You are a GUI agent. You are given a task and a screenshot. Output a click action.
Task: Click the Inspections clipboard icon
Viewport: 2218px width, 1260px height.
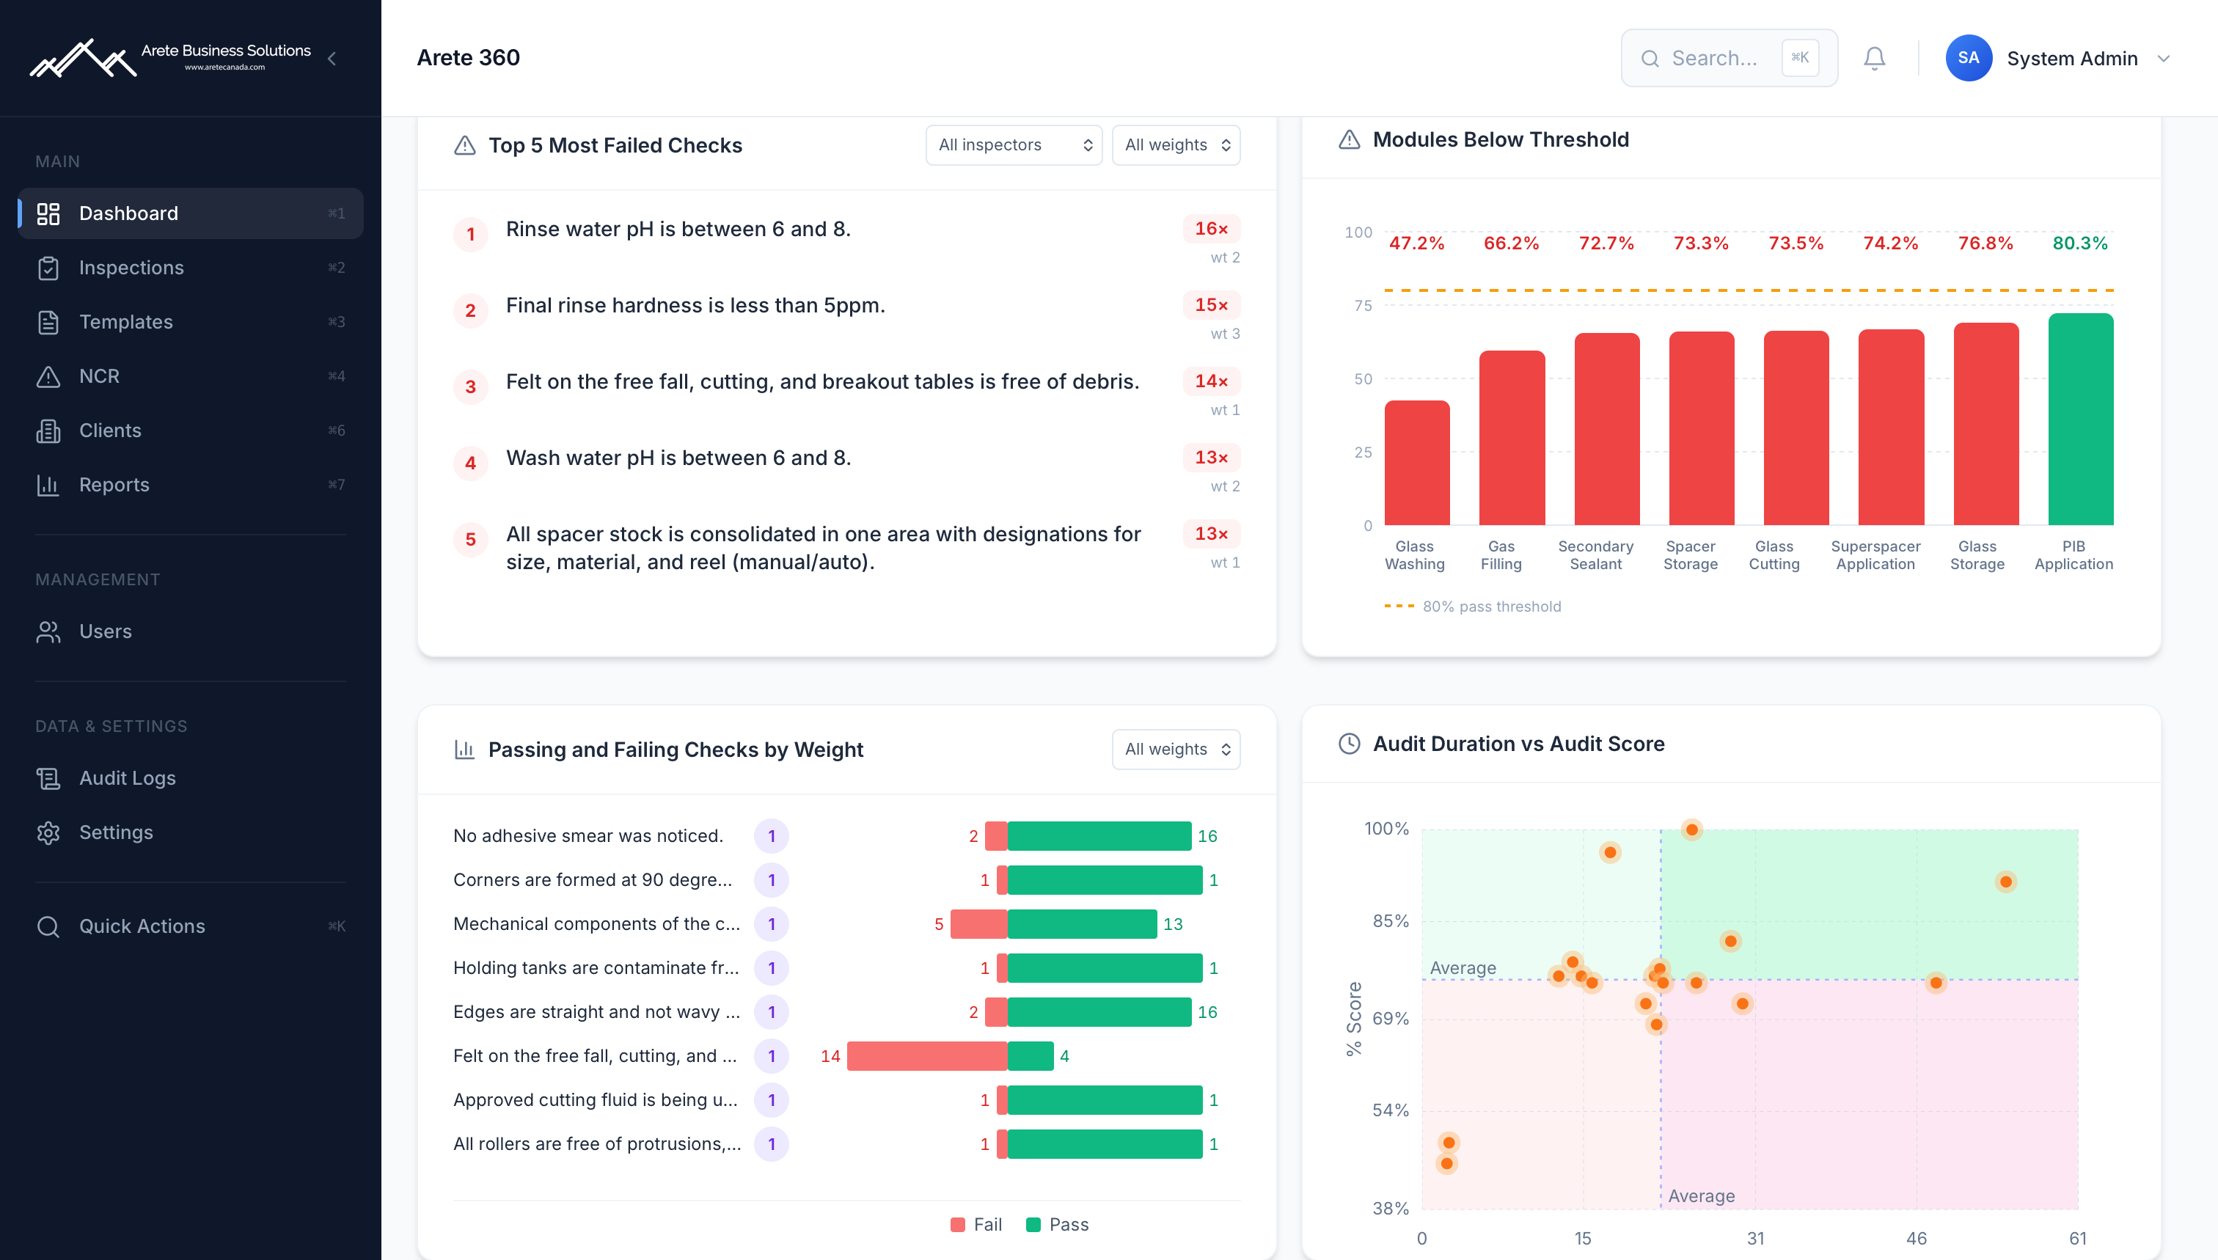click(48, 268)
